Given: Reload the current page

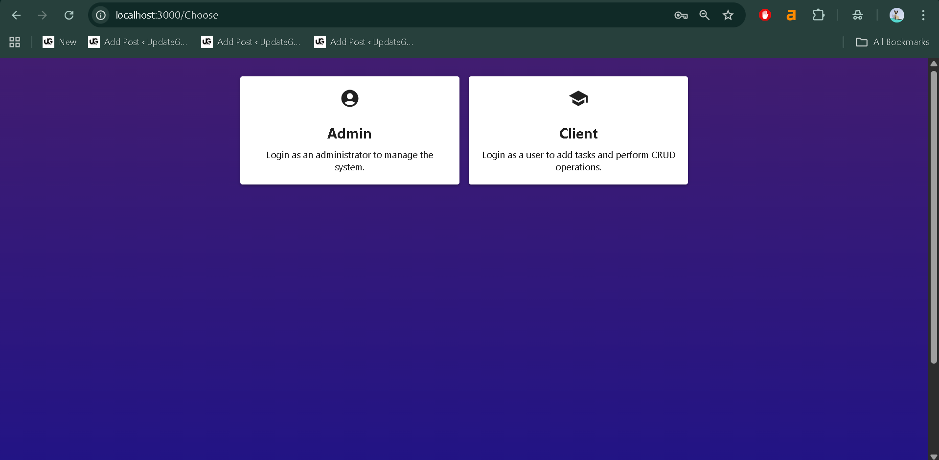Looking at the screenshot, I should click(x=69, y=15).
